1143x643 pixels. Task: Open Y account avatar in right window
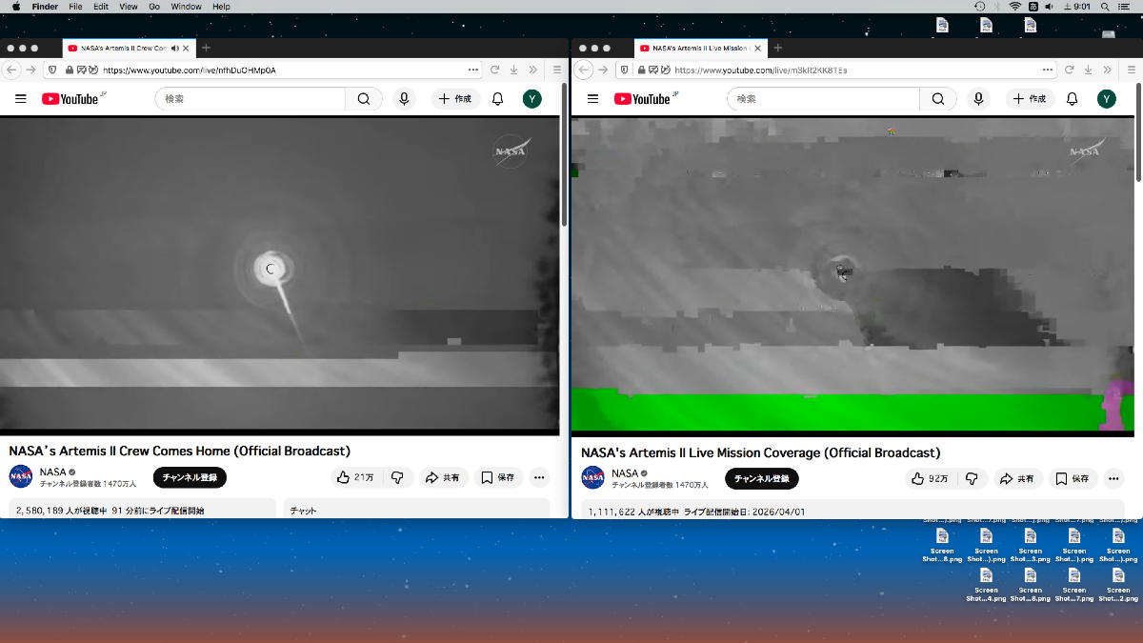pos(1106,99)
